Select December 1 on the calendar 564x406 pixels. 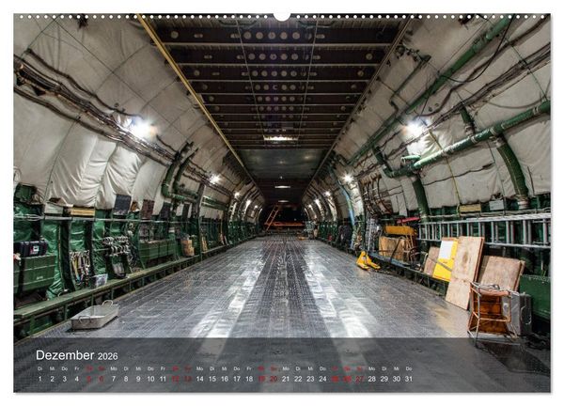pyautogui.click(x=39, y=379)
